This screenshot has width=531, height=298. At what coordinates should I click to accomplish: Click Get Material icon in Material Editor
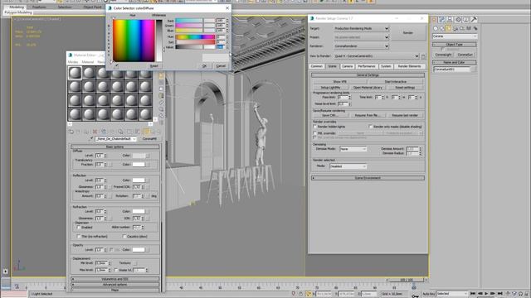(x=71, y=132)
